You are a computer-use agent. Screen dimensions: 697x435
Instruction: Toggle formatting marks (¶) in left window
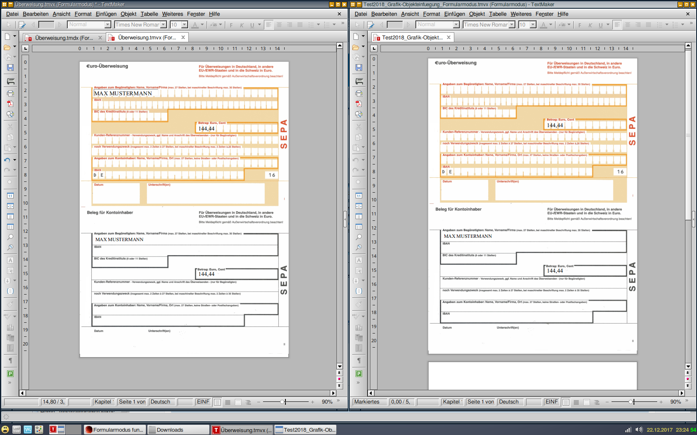pos(10,360)
